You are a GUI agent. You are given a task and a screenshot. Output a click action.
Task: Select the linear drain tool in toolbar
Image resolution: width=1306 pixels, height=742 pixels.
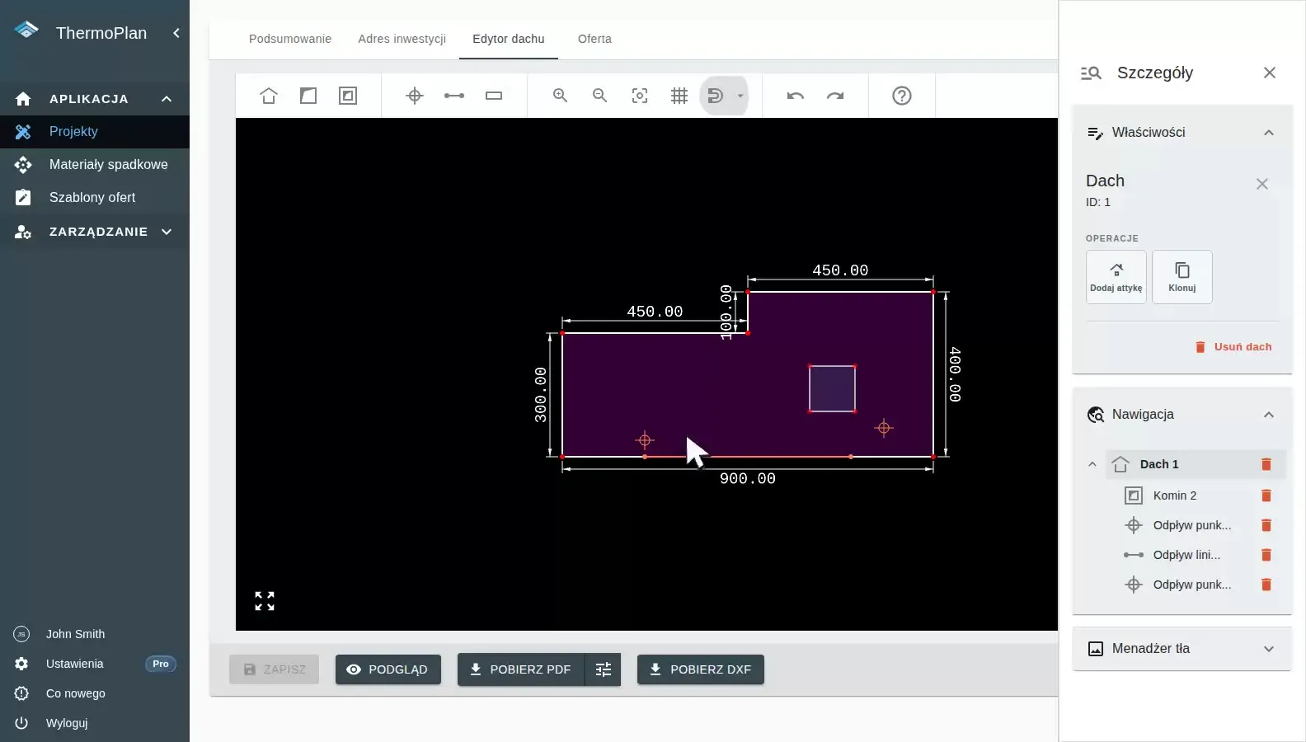[454, 96]
